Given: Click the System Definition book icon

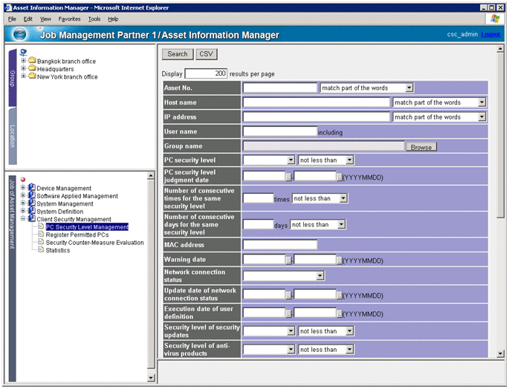Looking at the screenshot, I should tap(32, 212).
